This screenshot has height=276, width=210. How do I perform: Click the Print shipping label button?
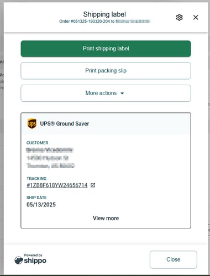(x=106, y=49)
